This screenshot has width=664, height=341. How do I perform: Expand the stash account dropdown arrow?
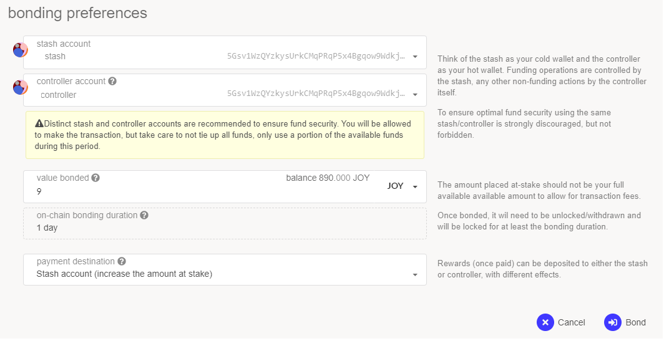coord(415,57)
